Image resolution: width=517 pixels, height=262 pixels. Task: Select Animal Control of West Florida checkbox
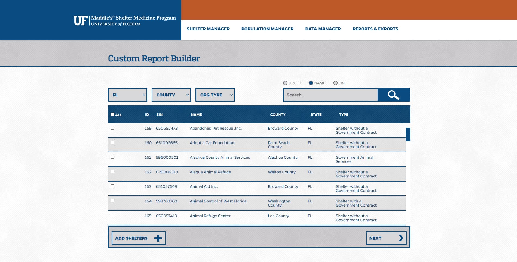(x=112, y=201)
